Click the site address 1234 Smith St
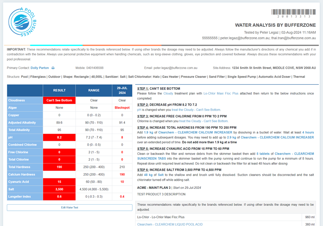The width and height of the screenshot is (323, 226). 274,68
